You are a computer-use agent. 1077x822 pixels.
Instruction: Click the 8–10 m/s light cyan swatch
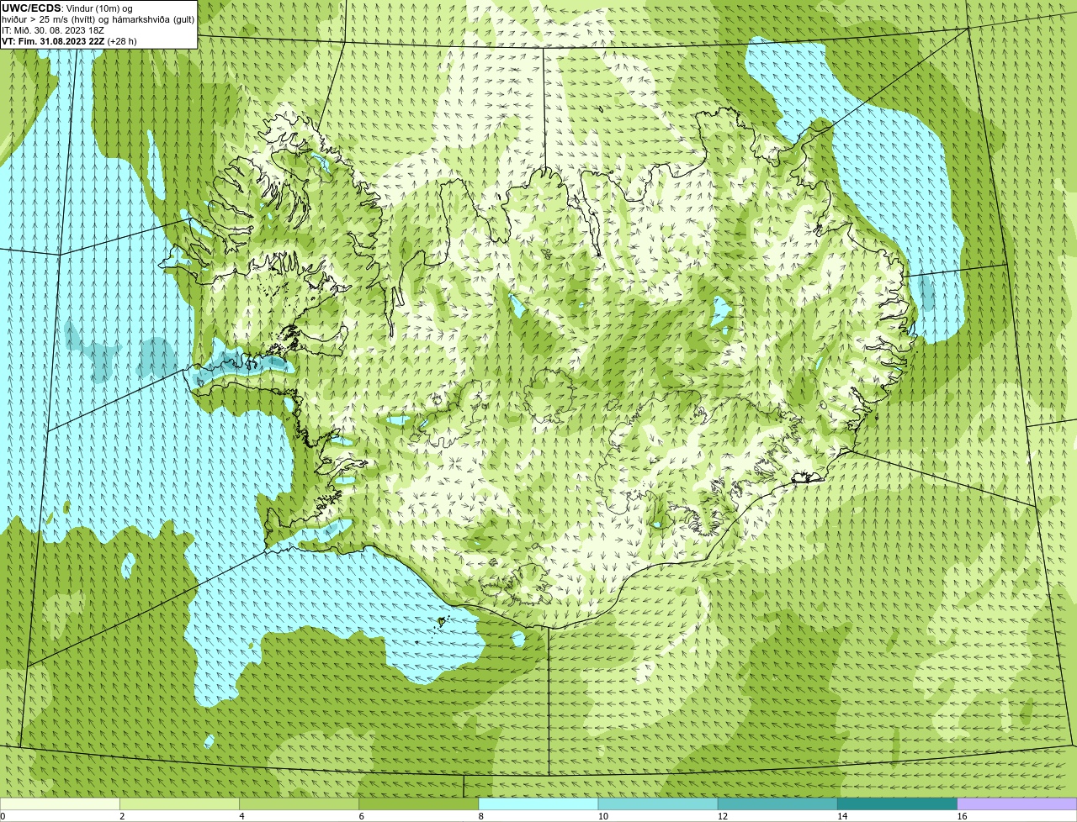click(538, 804)
